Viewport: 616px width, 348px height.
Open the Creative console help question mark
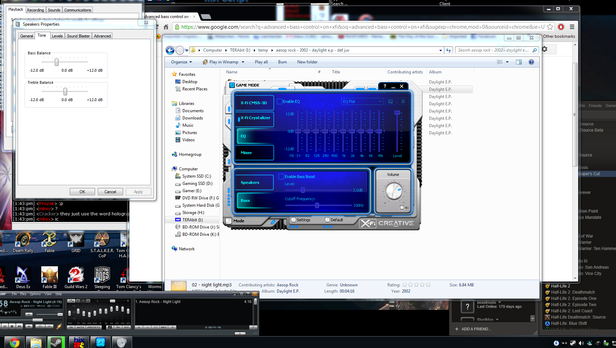[385, 86]
